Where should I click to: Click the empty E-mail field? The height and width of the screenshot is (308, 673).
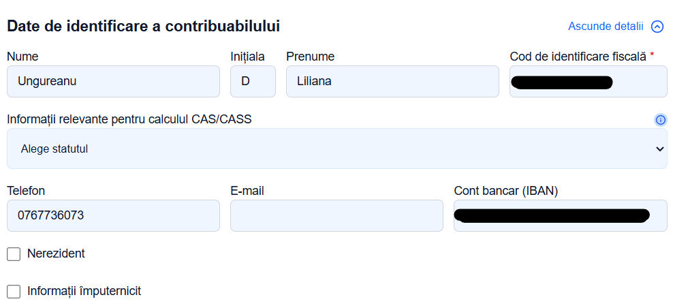coord(336,215)
